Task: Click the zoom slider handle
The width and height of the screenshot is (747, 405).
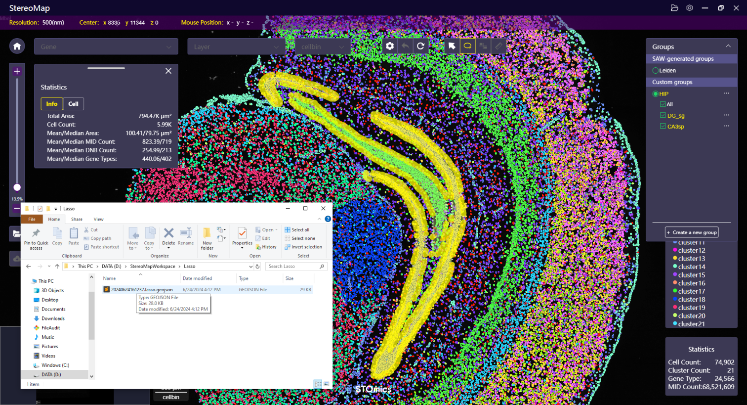Action: pos(17,187)
